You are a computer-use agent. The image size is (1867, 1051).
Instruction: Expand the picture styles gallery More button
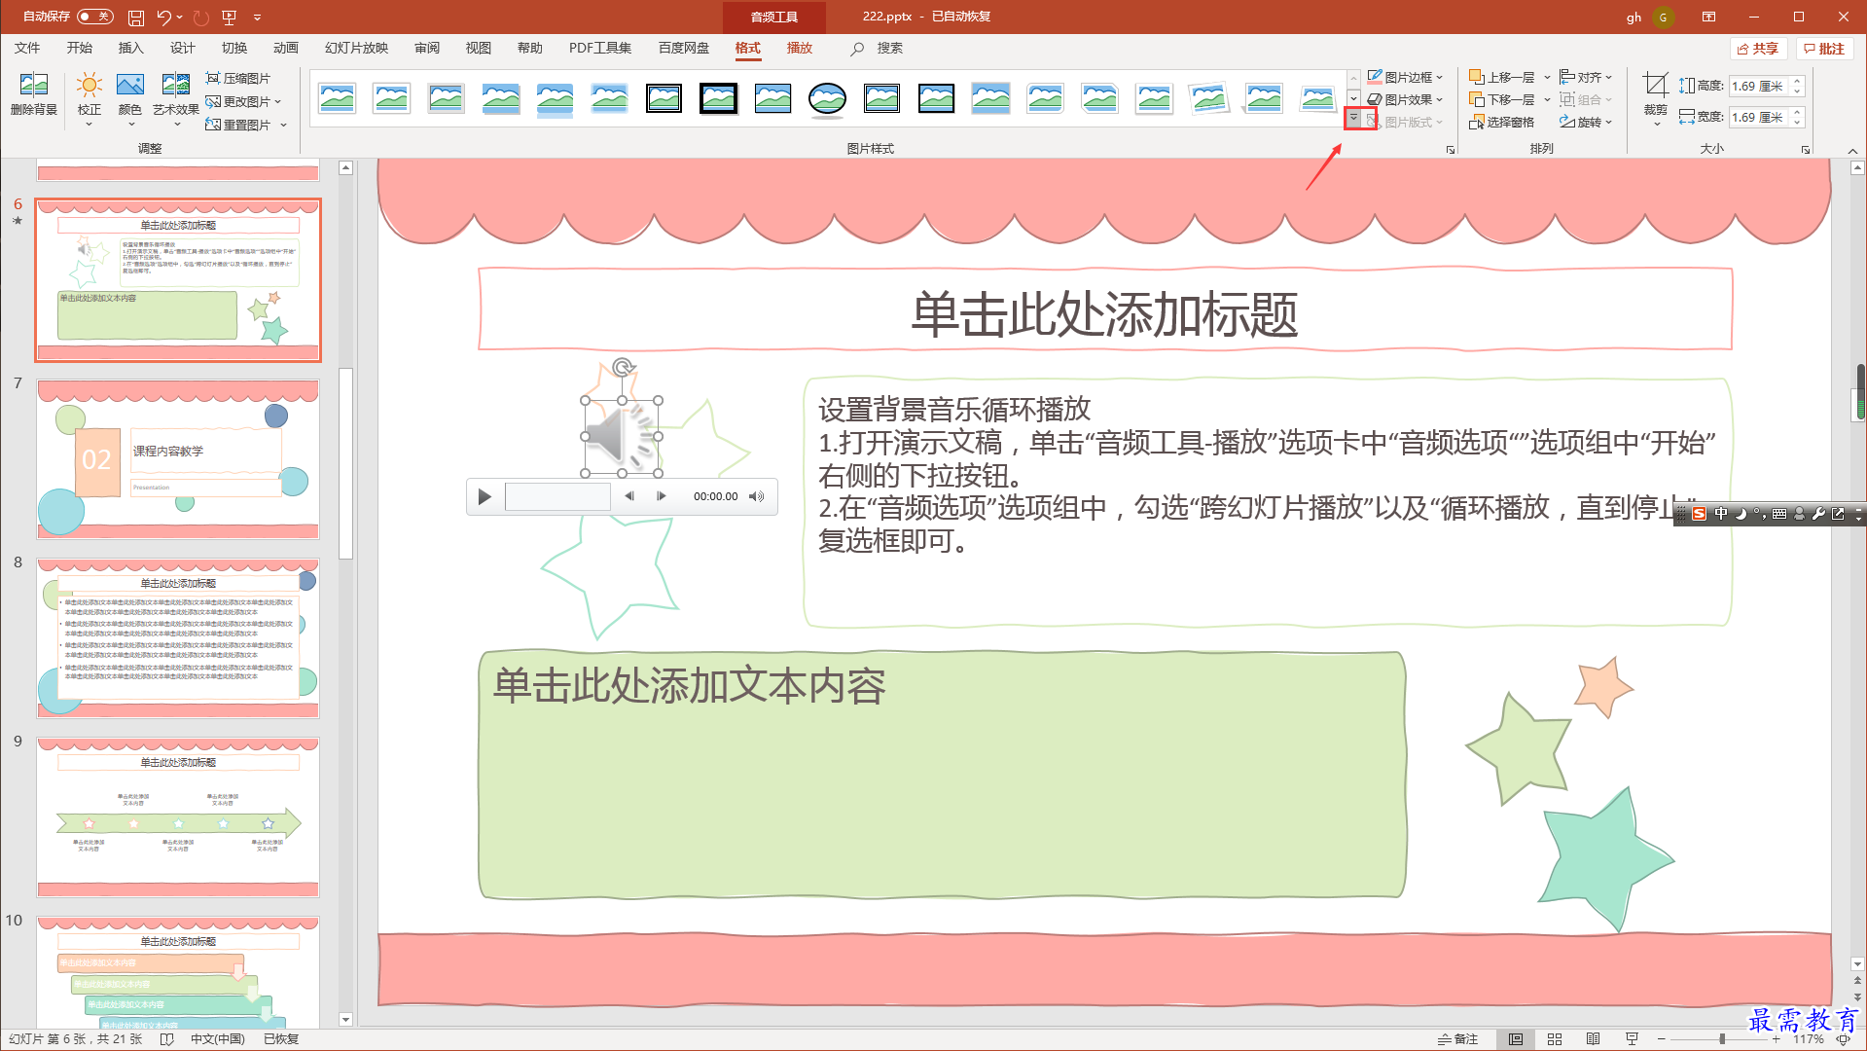pos(1353,118)
